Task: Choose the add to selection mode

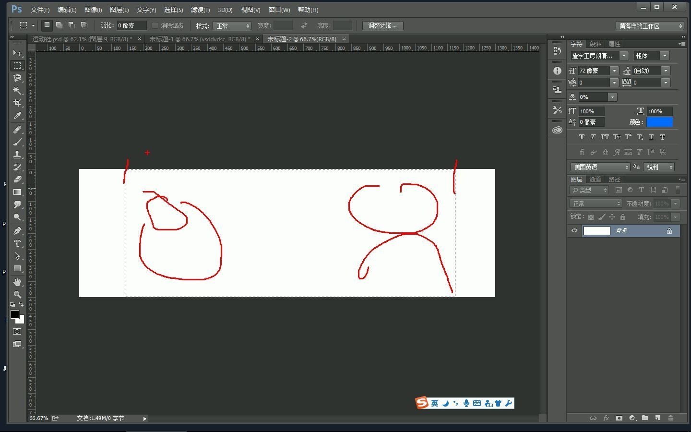Action: (59, 25)
